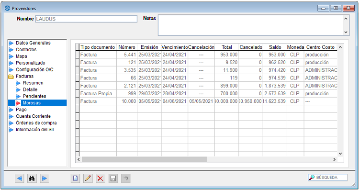Click the Saldo column header
This screenshot has height=190, width=359.
coord(275,47)
